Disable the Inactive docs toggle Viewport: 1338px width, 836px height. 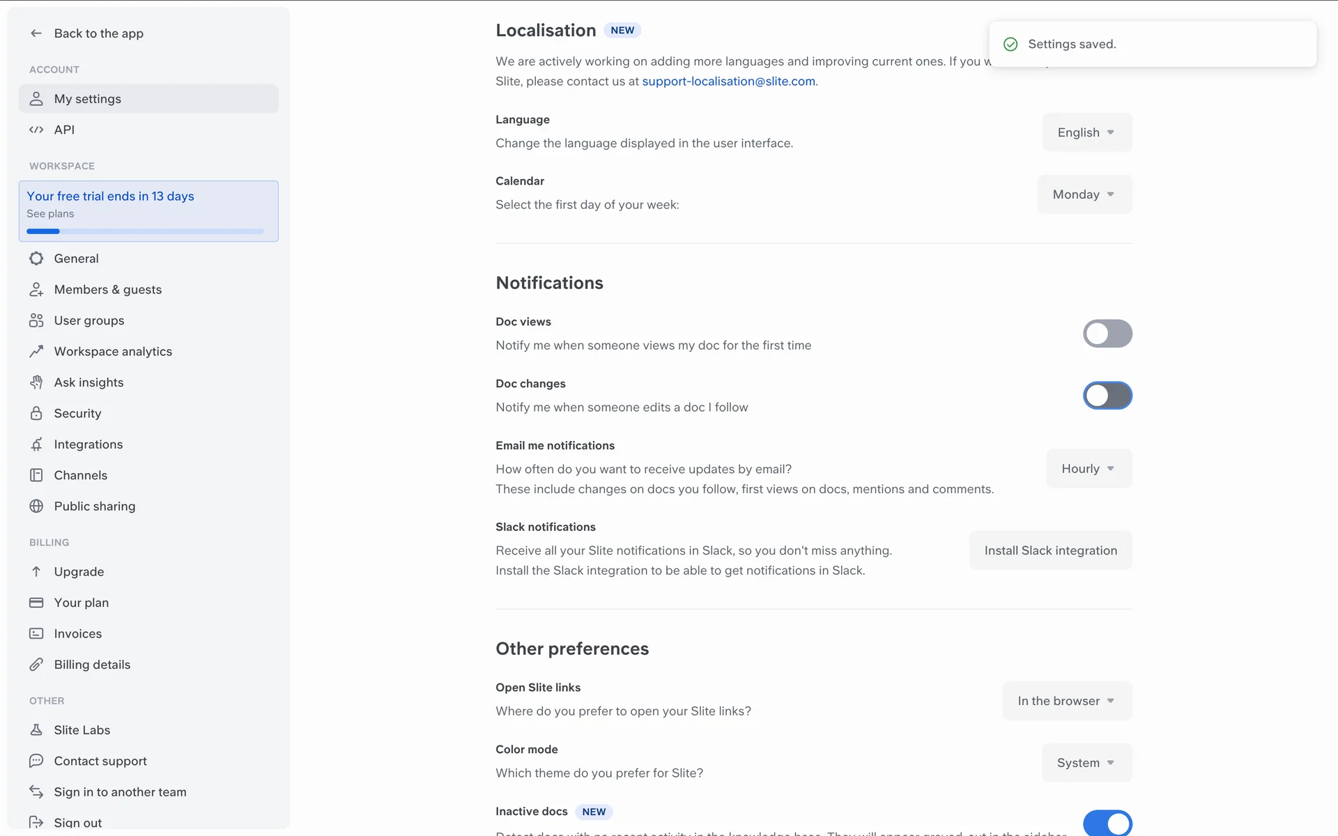coord(1107,823)
